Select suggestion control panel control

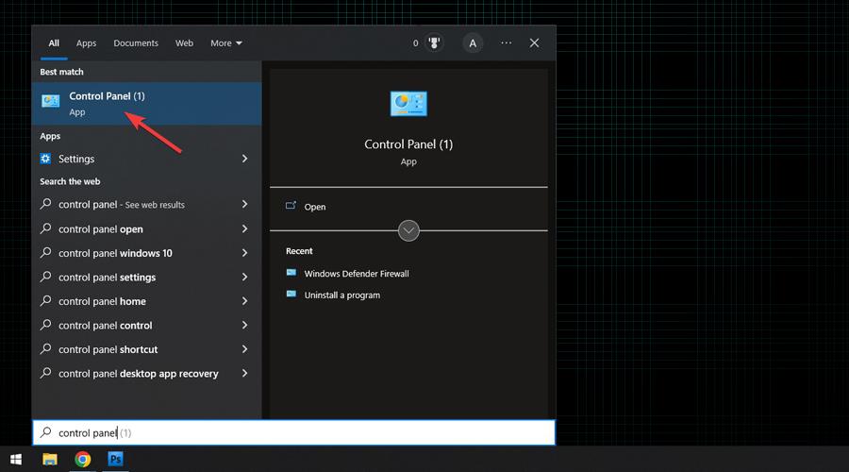tap(106, 326)
